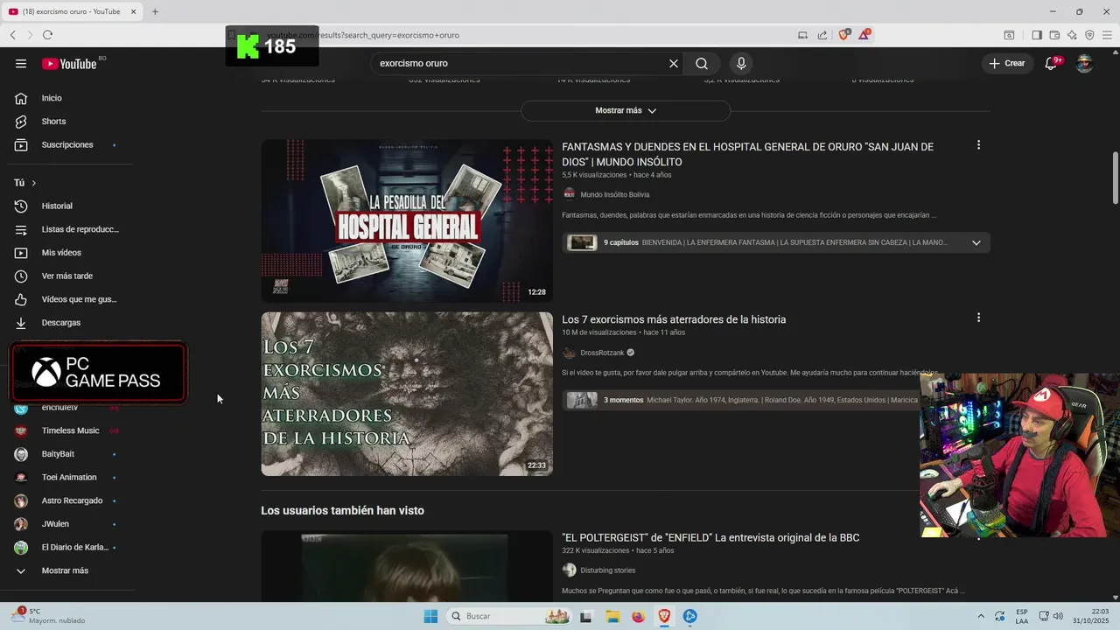
Task: Open the account avatar menu
Action: pyautogui.click(x=1084, y=64)
